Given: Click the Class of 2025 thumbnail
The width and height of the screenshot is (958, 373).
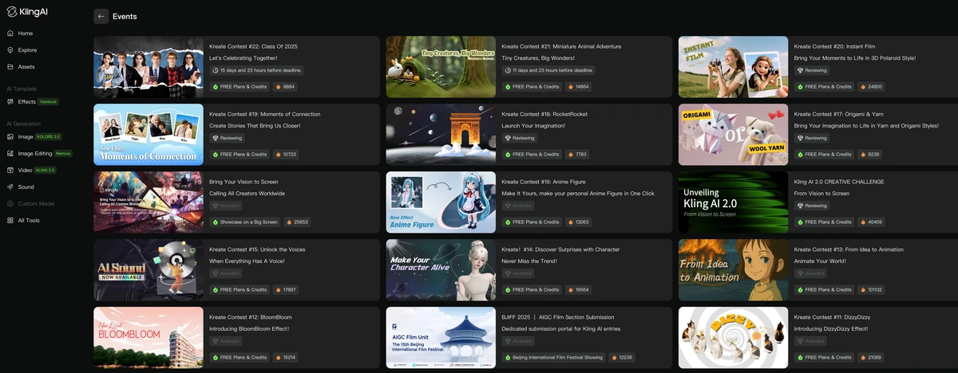Looking at the screenshot, I should 148,67.
